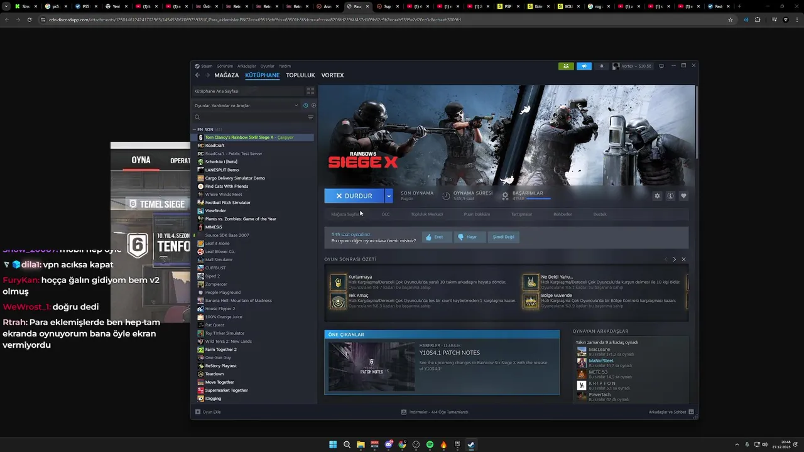Show game info icon for Siege X

(670, 196)
